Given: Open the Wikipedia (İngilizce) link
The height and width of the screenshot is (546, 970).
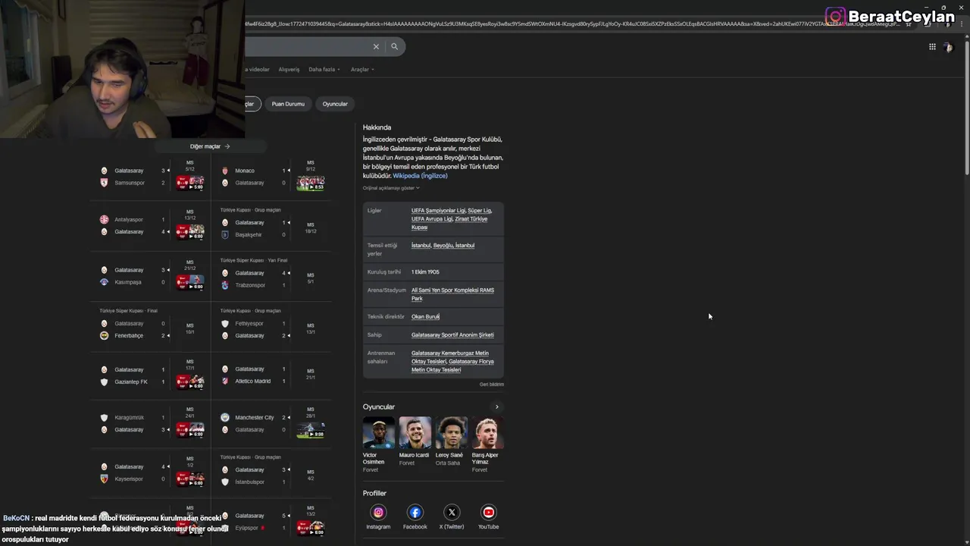Looking at the screenshot, I should tap(420, 176).
